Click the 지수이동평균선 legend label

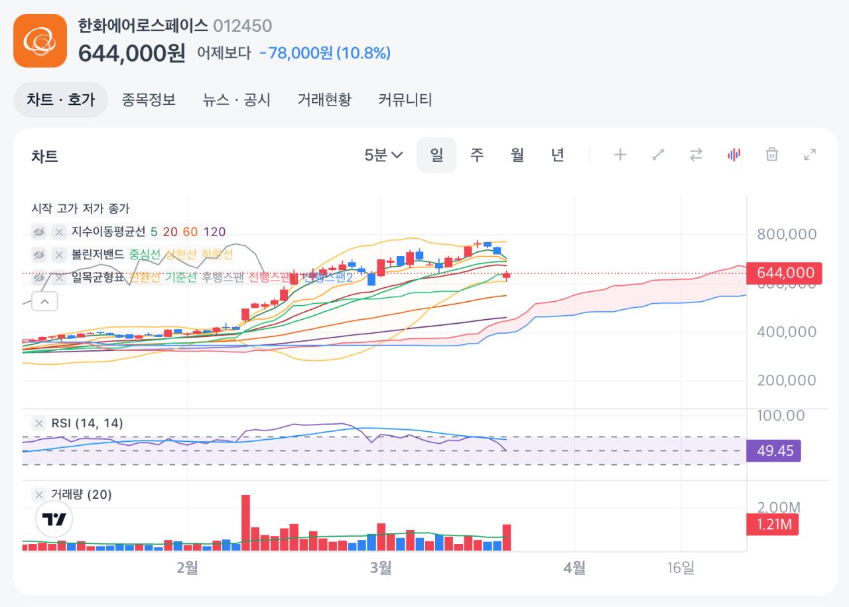[x=108, y=232]
